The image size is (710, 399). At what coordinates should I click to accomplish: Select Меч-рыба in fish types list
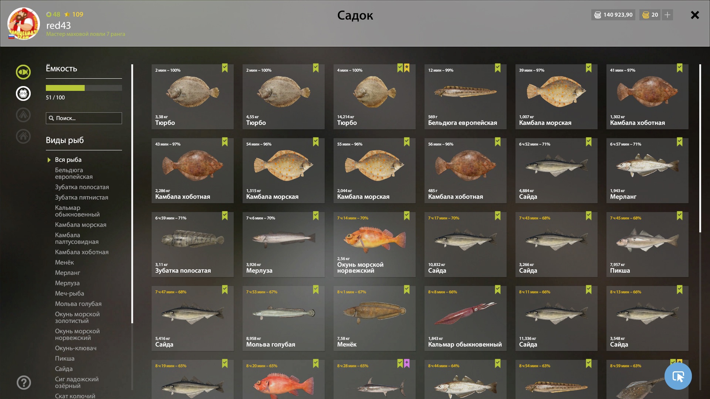tap(70, 293)
